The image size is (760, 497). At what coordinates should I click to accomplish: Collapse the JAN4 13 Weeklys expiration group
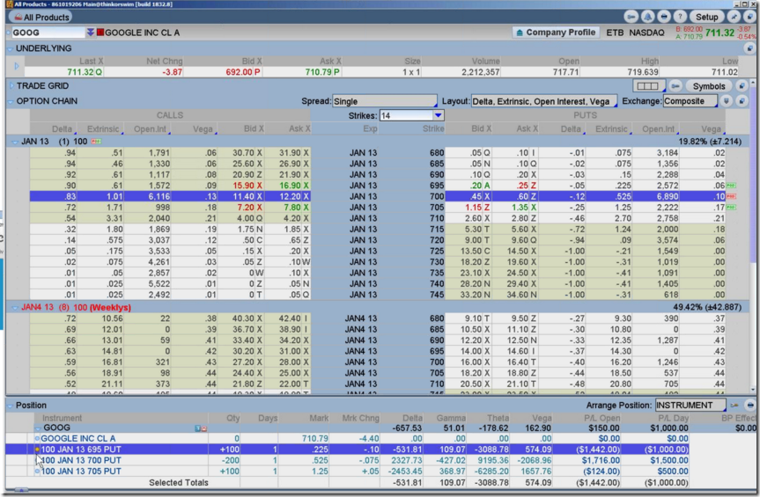point(15,307)
